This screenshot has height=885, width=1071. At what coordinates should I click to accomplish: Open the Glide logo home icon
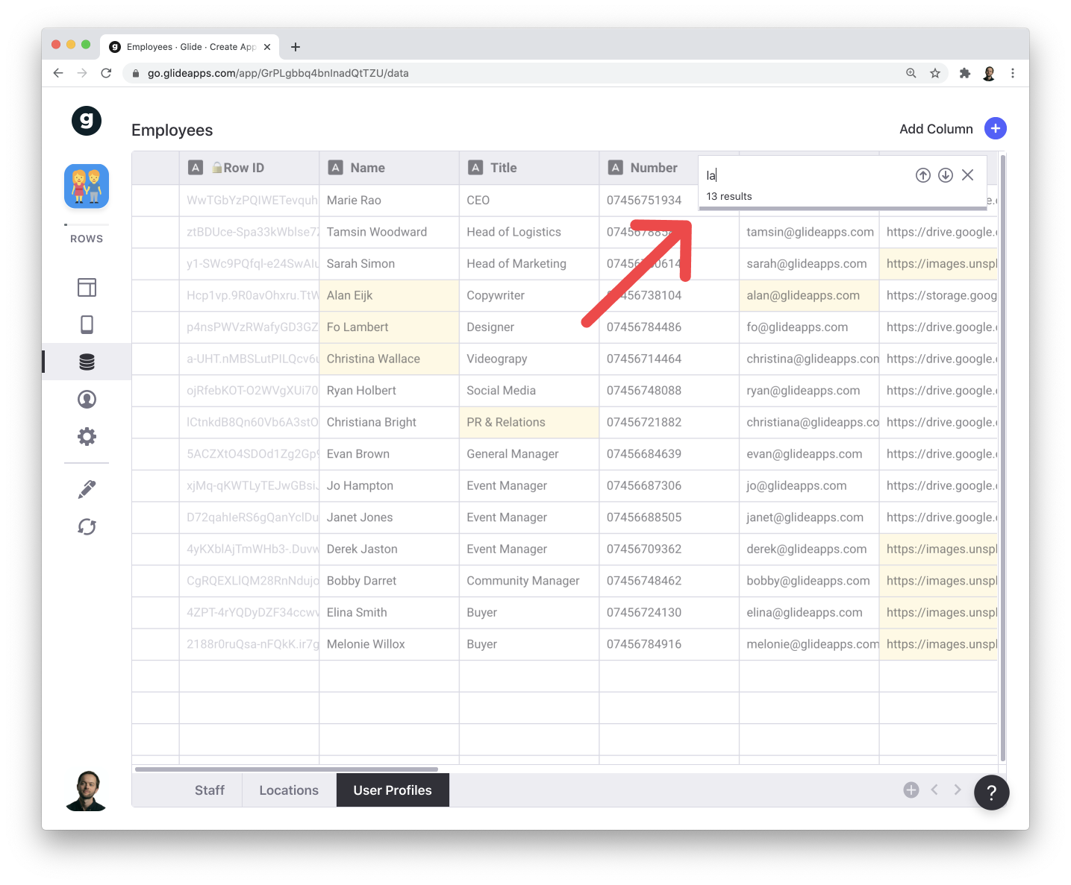tap(87, 121)
